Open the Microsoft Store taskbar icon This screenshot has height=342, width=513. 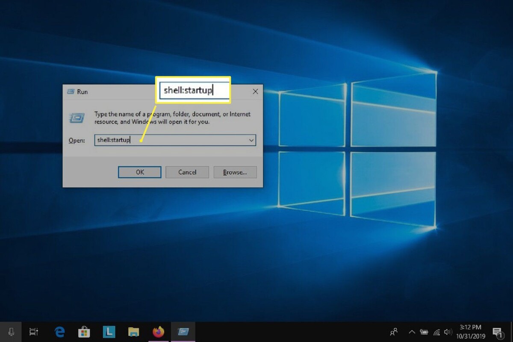(84, 332)
